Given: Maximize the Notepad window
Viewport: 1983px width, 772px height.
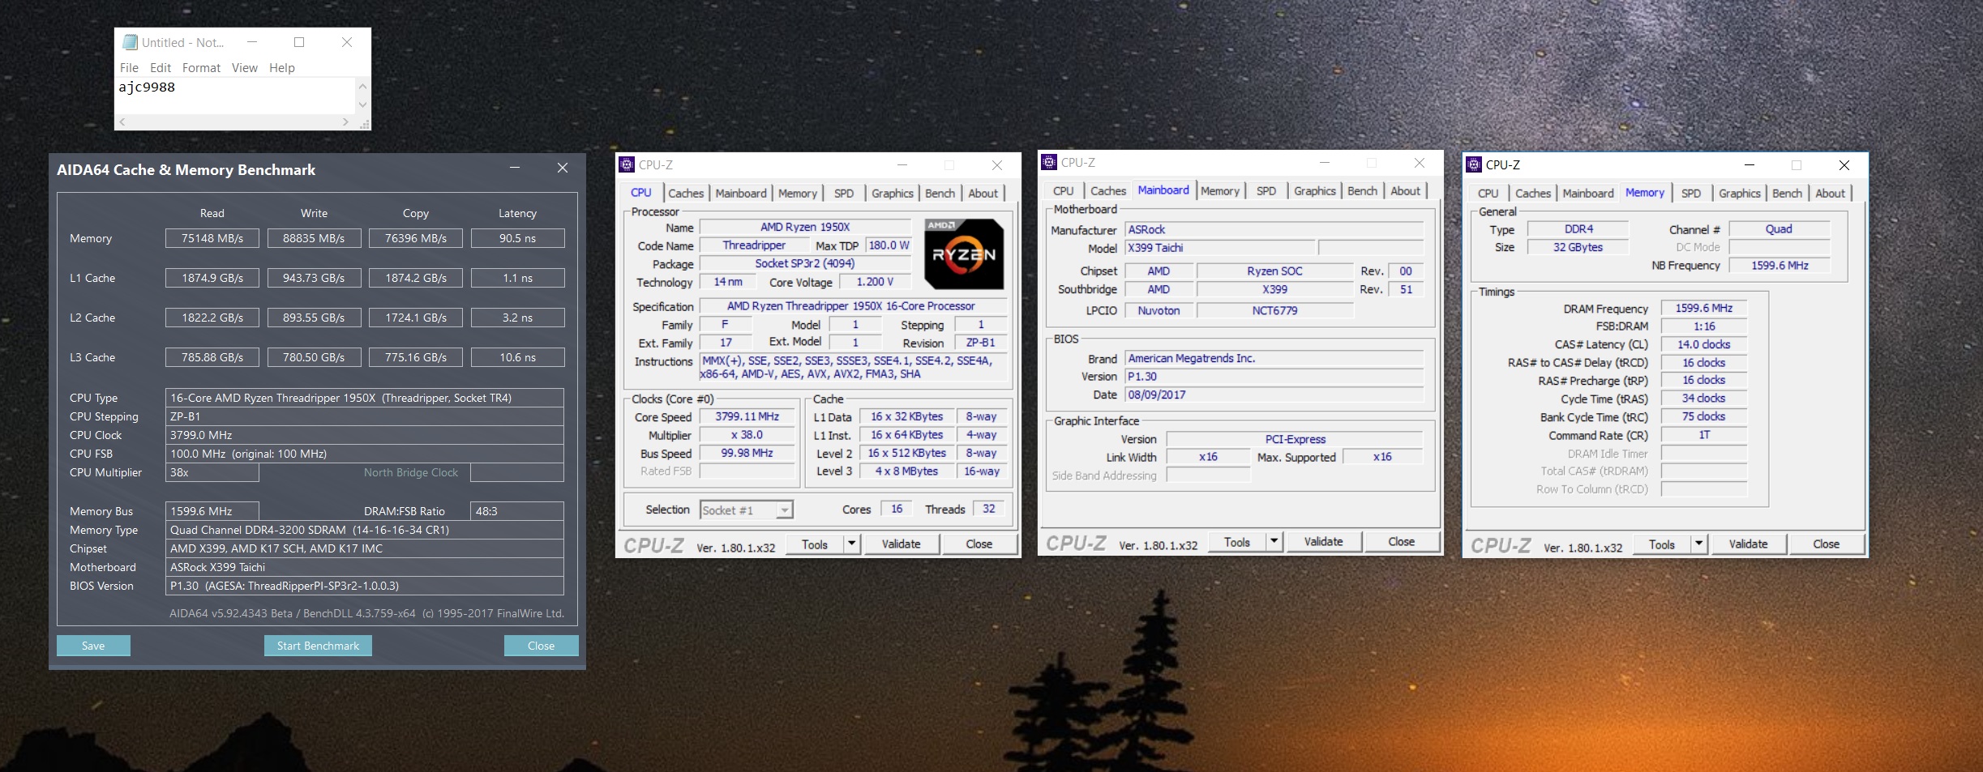Looking at the screenshot, I should (x=299, y=42).
